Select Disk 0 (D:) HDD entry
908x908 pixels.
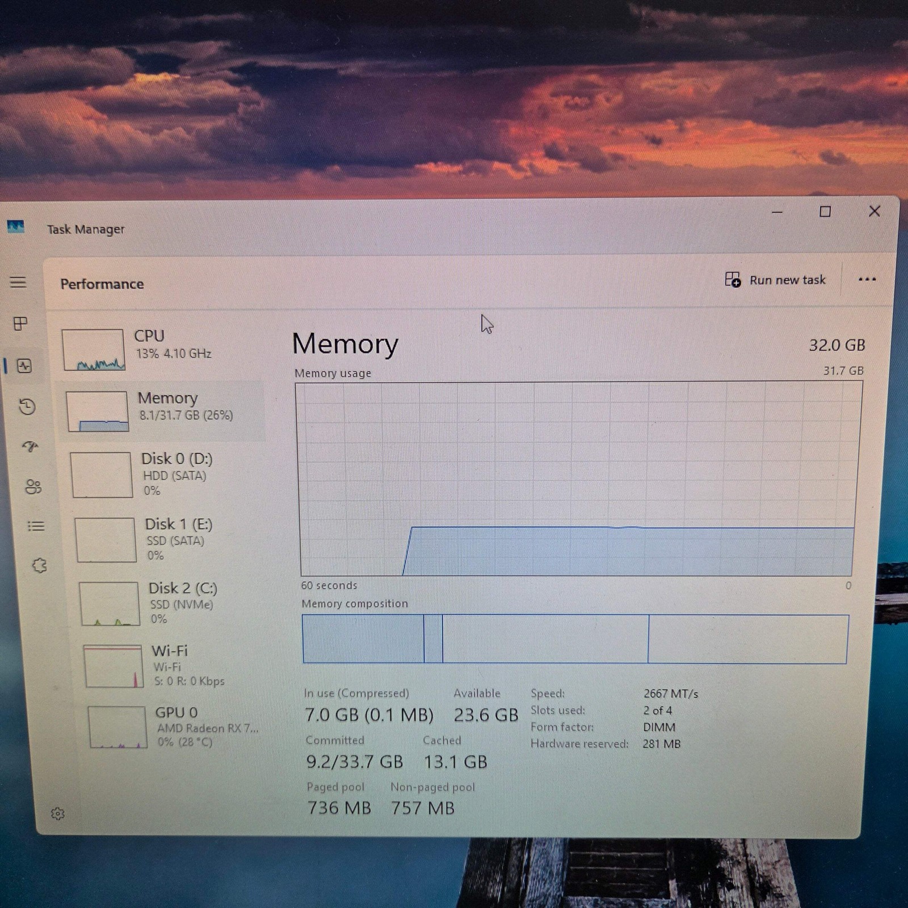[168, 474]
